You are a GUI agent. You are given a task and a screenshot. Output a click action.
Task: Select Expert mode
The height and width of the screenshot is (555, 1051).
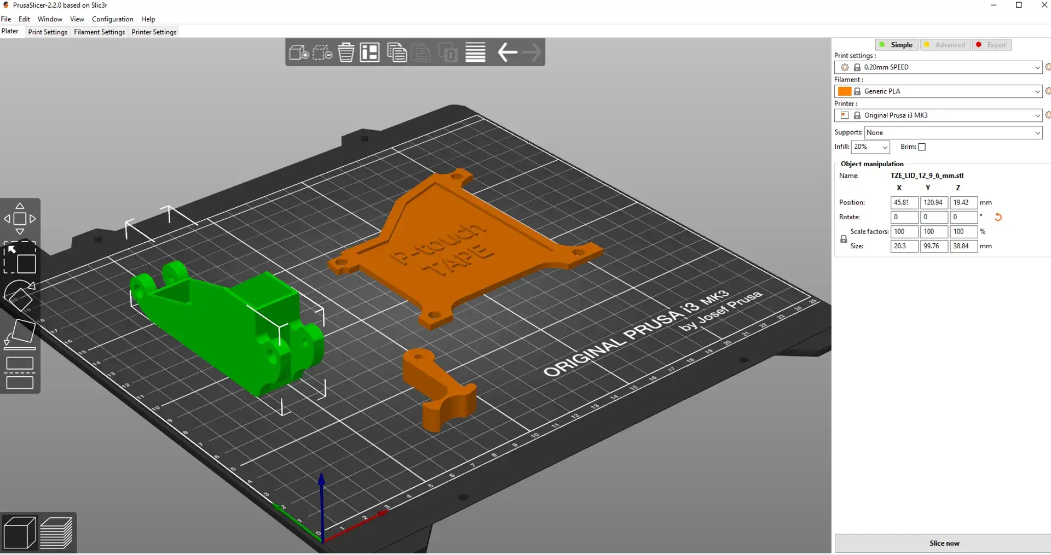tap(991, 45)
